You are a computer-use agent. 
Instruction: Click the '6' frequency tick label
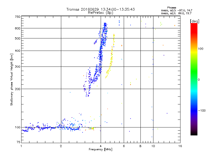click(x=124, y=146)
